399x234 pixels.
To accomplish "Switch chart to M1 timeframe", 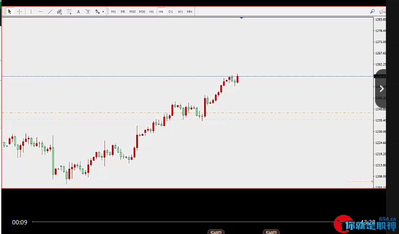I will tap(114, 11).
